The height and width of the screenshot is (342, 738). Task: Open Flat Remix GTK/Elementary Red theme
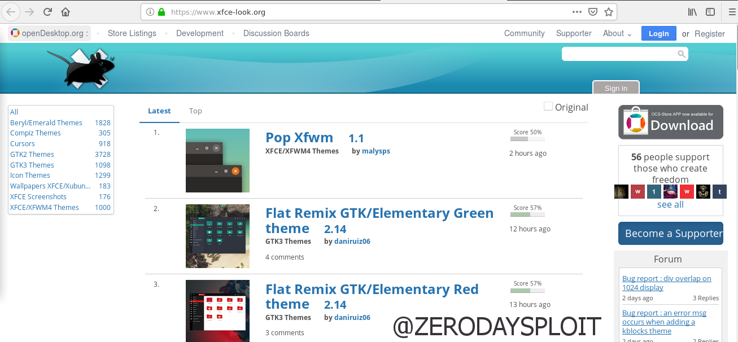pyautogui.click(x=372, y=297)
